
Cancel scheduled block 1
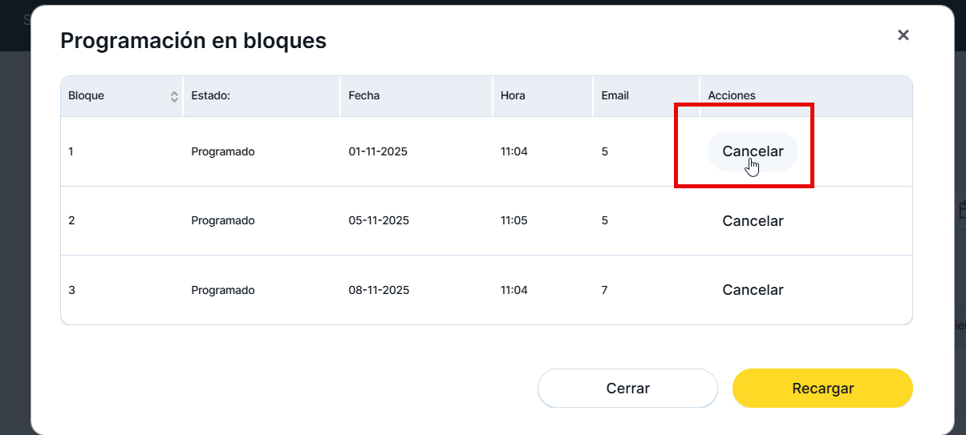click(752, 151)
